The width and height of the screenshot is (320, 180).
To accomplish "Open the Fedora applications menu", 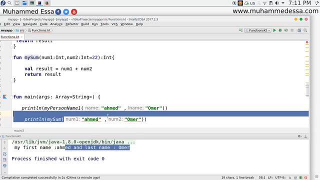I will (3, 3).
